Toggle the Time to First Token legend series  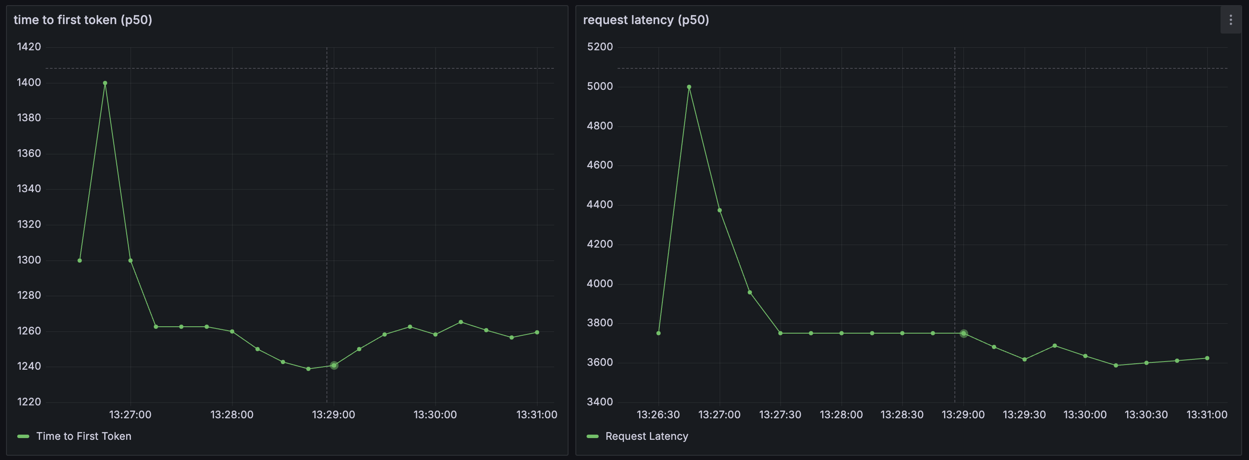tap(84, 436)
